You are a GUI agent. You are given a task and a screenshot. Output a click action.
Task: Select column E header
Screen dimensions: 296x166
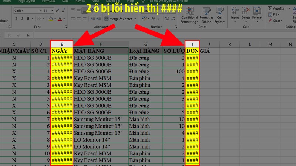click(62, 44)
